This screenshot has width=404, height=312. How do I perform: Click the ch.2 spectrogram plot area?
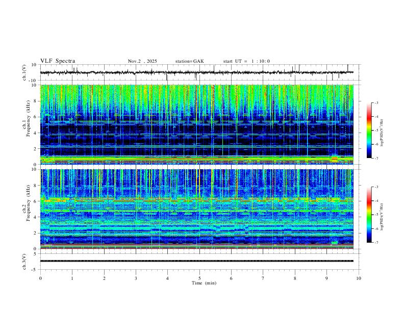tap(196, 209)
